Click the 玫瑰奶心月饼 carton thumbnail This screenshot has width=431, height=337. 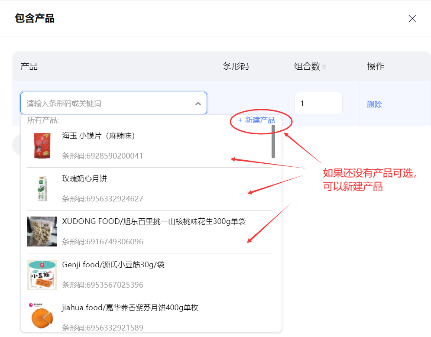tap(42, 188)
